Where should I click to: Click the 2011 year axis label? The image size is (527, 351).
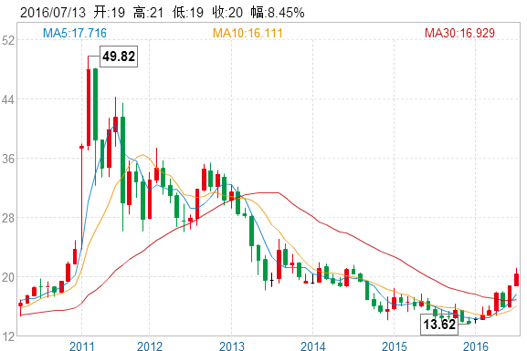pyautogui.click(x=81, y=346)
